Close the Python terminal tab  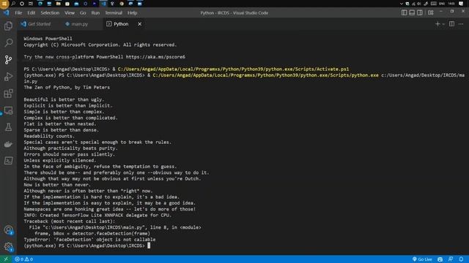pos(140,24)
